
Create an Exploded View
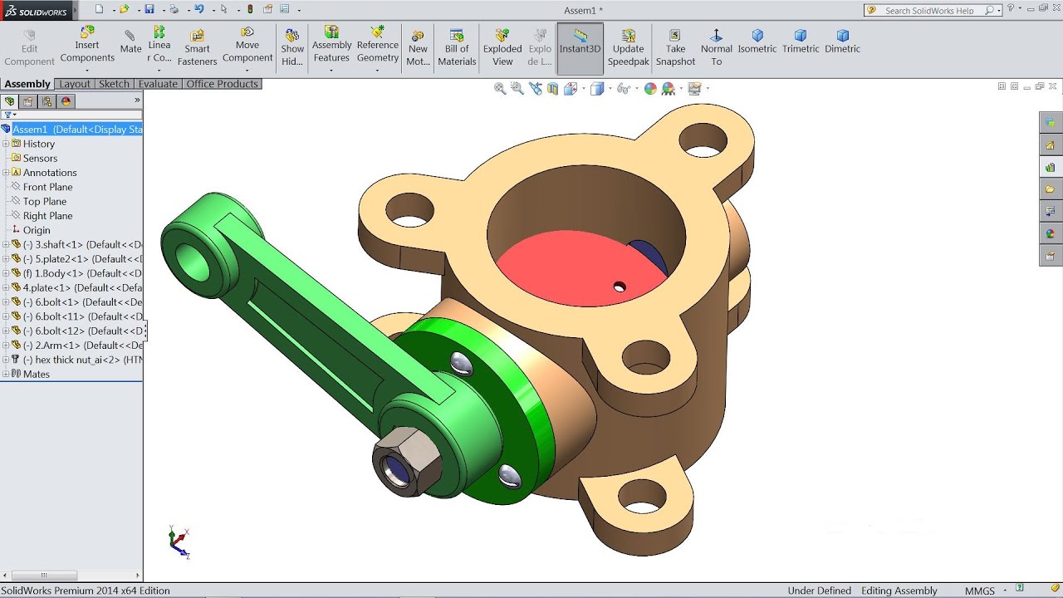point(502,48)
